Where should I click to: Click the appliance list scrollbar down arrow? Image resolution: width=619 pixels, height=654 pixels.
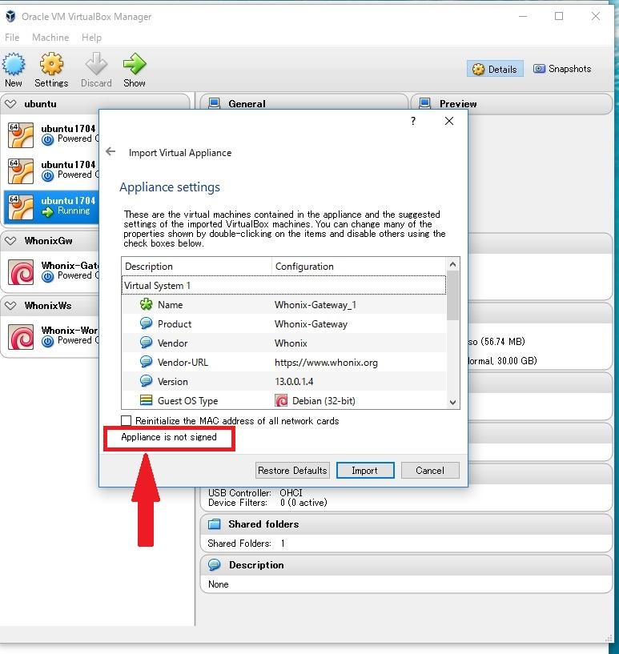[453, 403]
